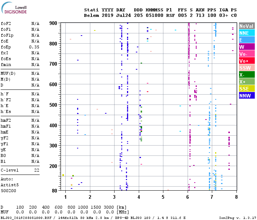
Task: Select the E legend swatch
Action: tap(247, 40)
